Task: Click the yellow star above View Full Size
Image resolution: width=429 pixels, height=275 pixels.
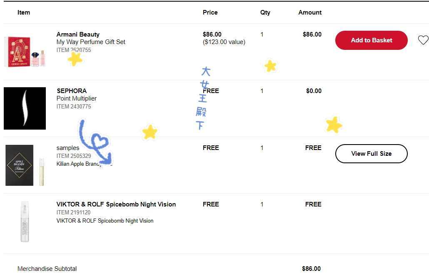Action: [x=334, y=125]
